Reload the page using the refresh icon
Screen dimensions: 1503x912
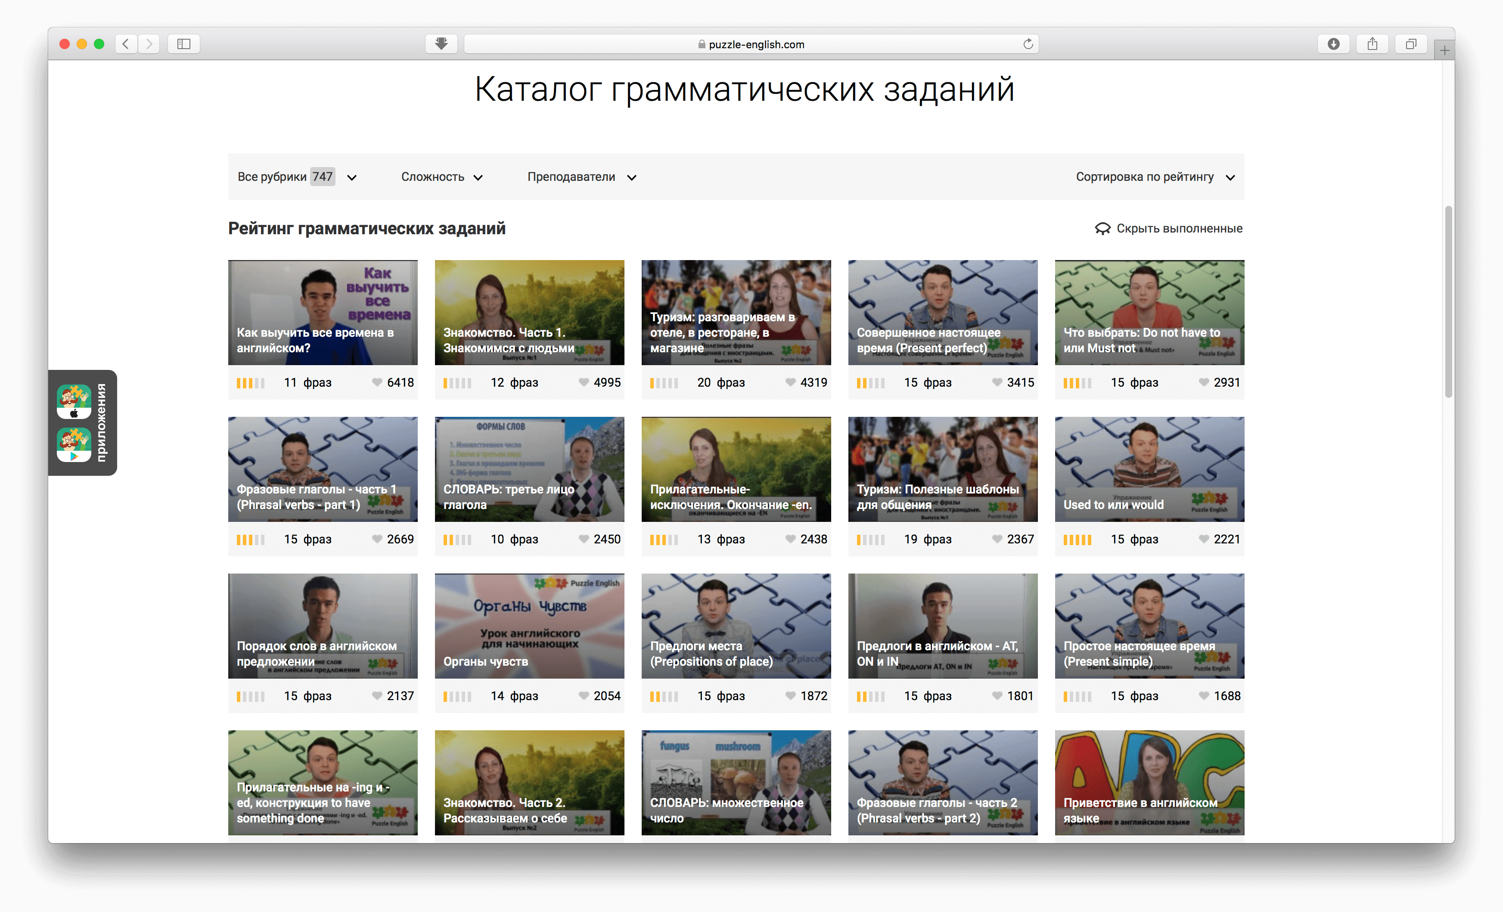click(1028, 43)
